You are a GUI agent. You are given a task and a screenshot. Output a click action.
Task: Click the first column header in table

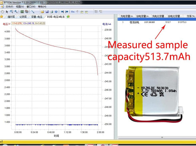(128, 16)
